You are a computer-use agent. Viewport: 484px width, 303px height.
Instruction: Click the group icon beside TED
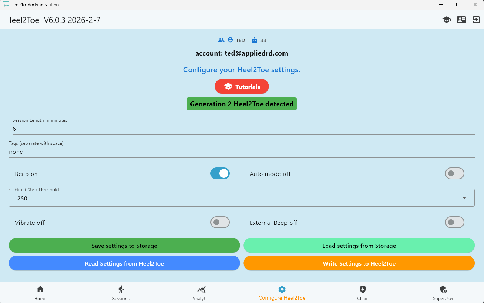[222, 40]
